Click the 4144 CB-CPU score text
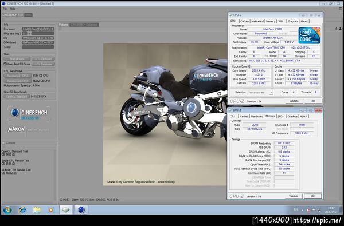Viewport: 344px width, 226px height. pyautogui.click(x=40, y=76)
